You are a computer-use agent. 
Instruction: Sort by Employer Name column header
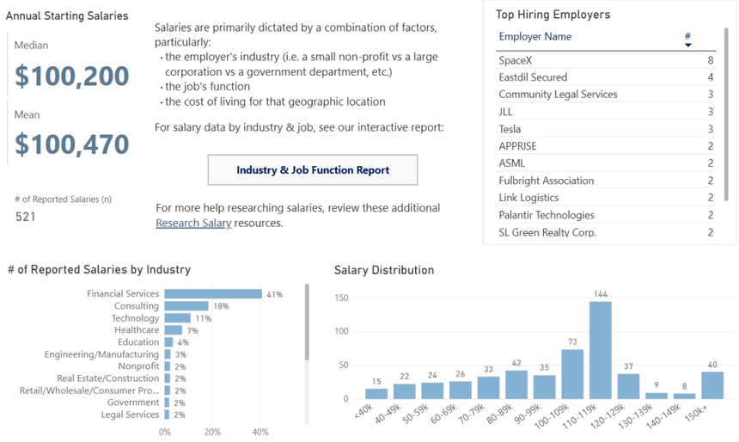click(x=535, y=36)
